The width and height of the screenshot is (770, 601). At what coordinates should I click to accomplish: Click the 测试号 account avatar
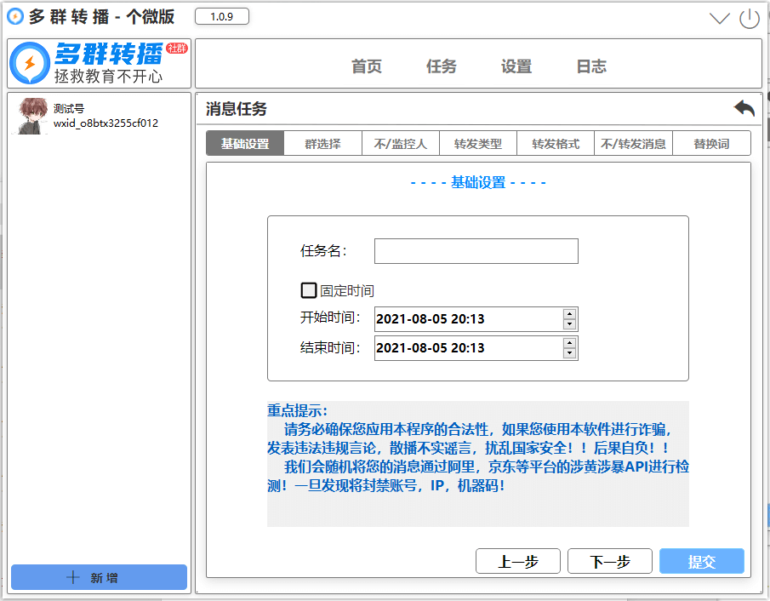pos(32,116)
